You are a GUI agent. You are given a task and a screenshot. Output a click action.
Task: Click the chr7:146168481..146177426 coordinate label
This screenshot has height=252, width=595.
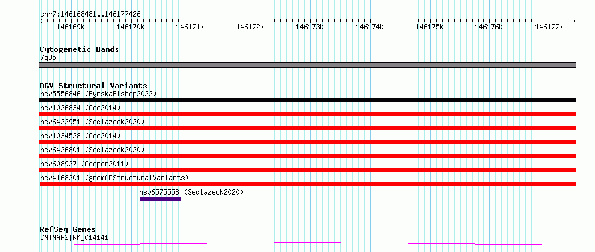coord(90,14)
